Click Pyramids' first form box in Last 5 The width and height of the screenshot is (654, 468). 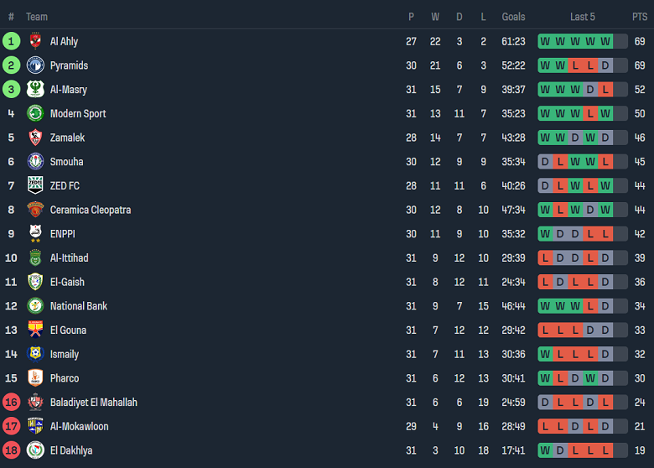coord(545,65)
